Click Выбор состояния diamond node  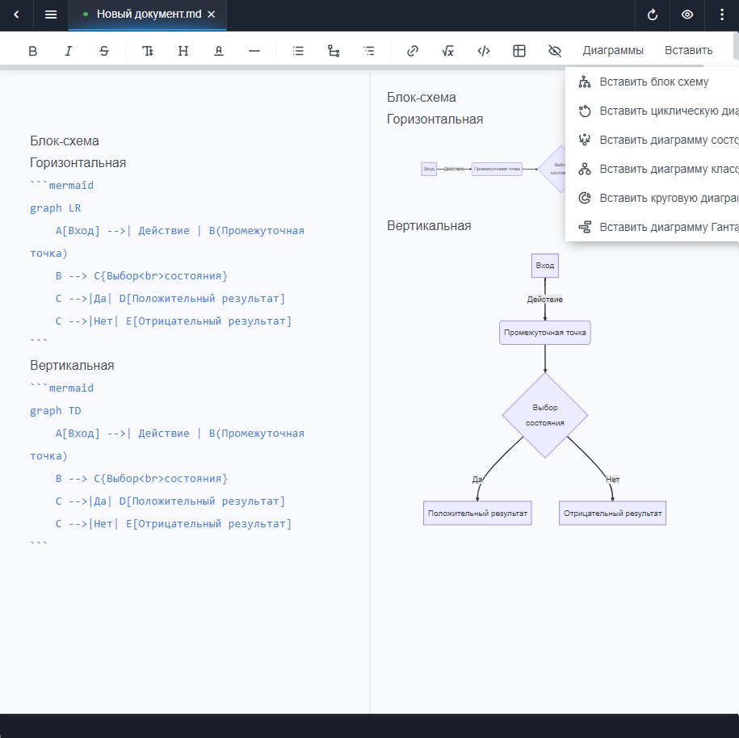[x=545, y=415]
